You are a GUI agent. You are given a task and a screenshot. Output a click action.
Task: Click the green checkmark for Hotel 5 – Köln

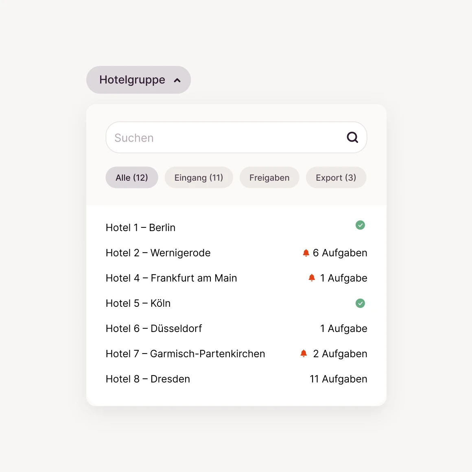click(x=360, y=303)
